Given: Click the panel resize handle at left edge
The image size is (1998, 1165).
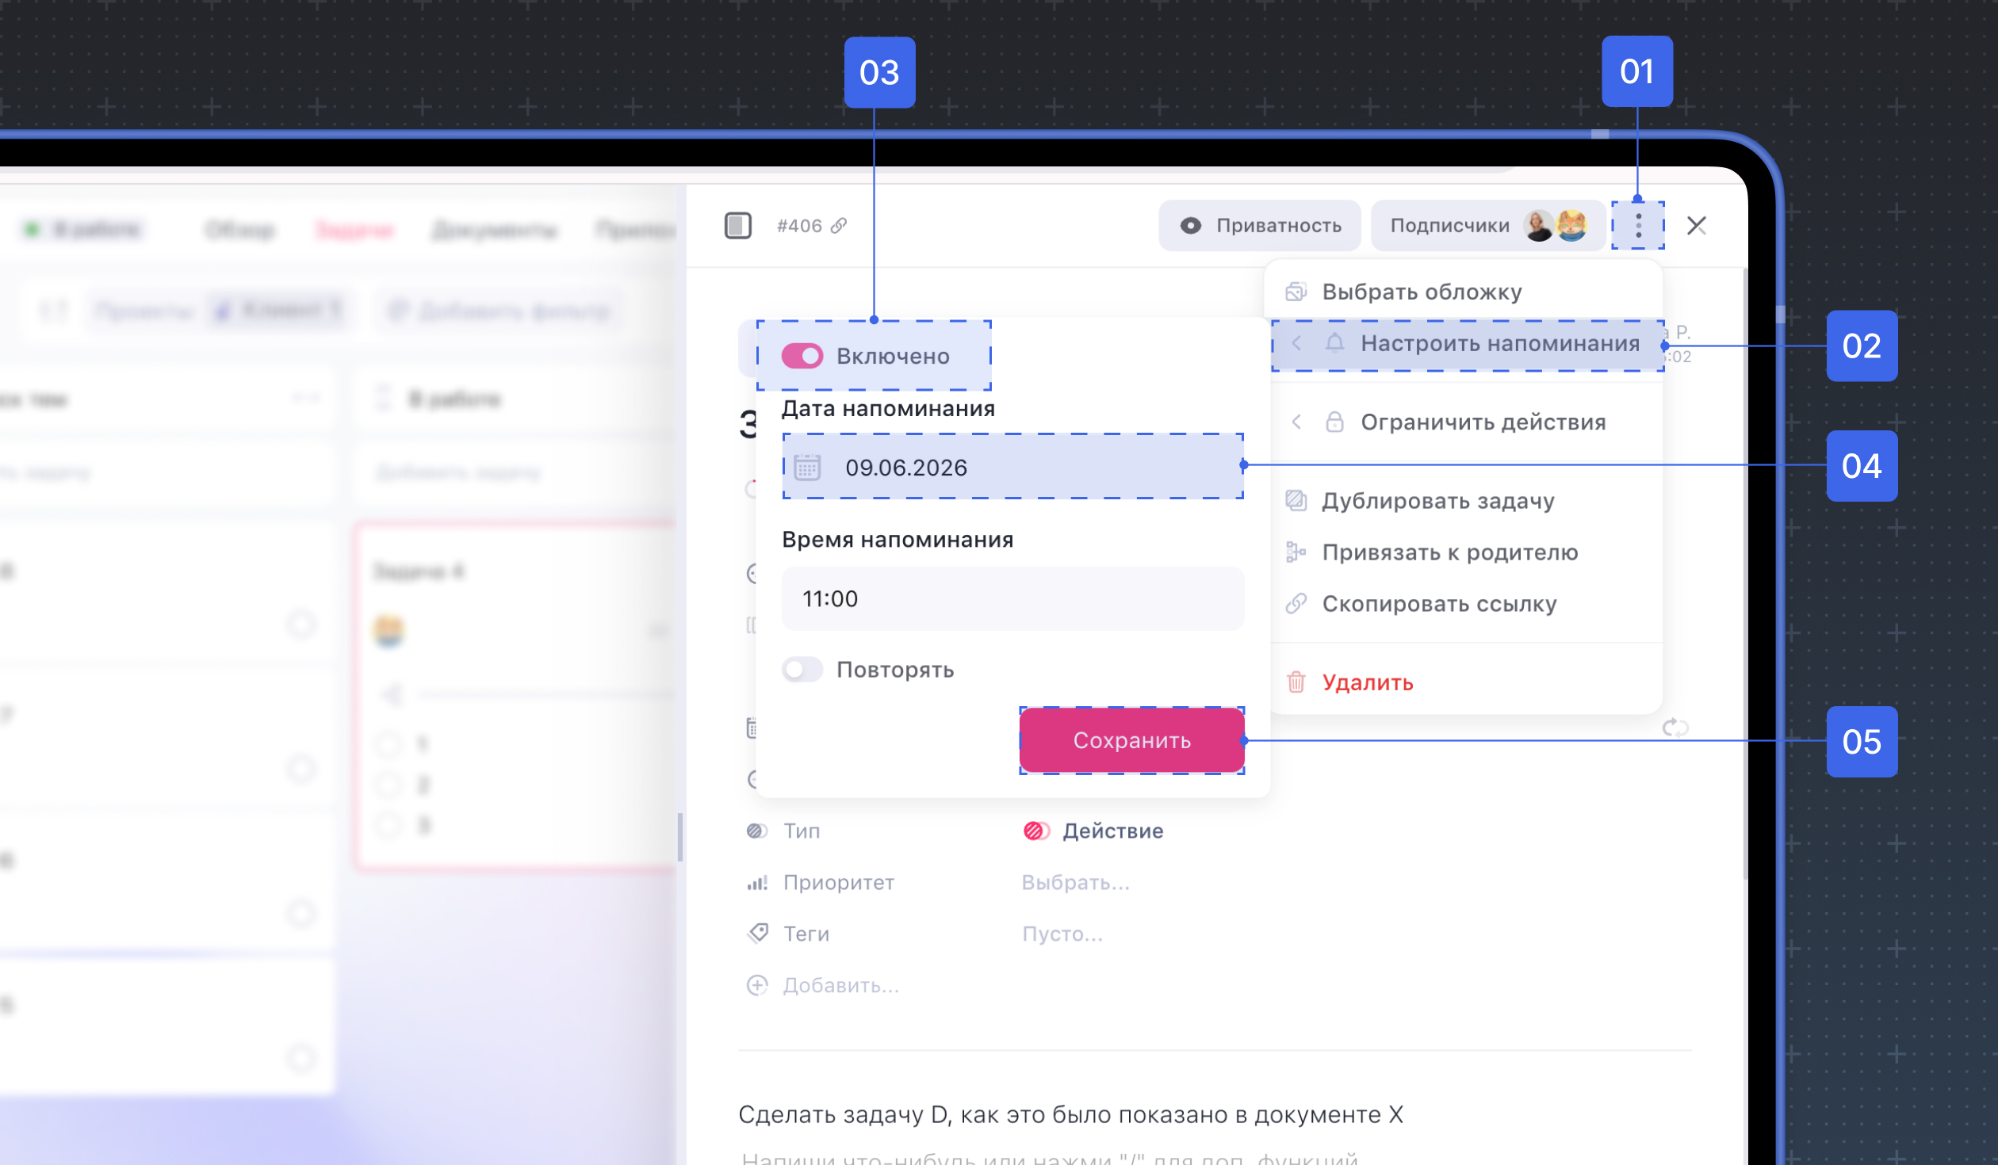Looking at the screenshot, I should [679, 837].
